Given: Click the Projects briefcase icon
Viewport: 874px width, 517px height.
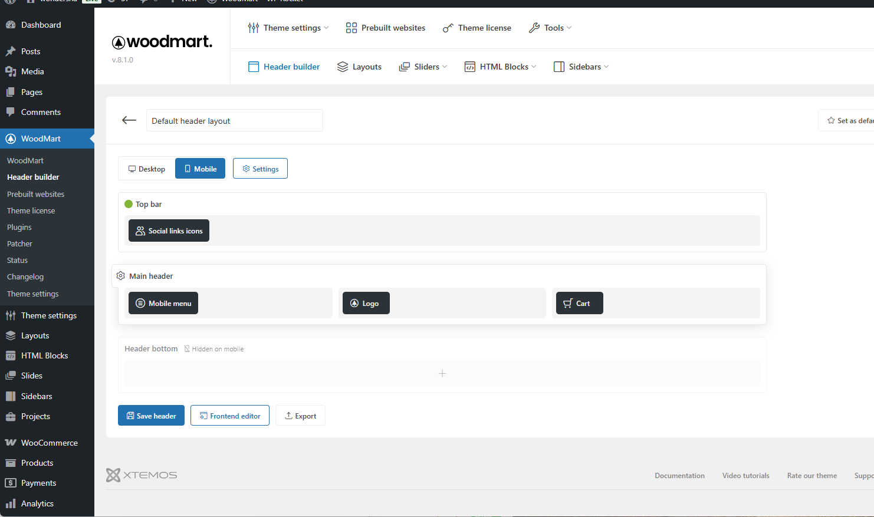Looking at the screenshot, I should pyautogui.click(x=11, y=416).
